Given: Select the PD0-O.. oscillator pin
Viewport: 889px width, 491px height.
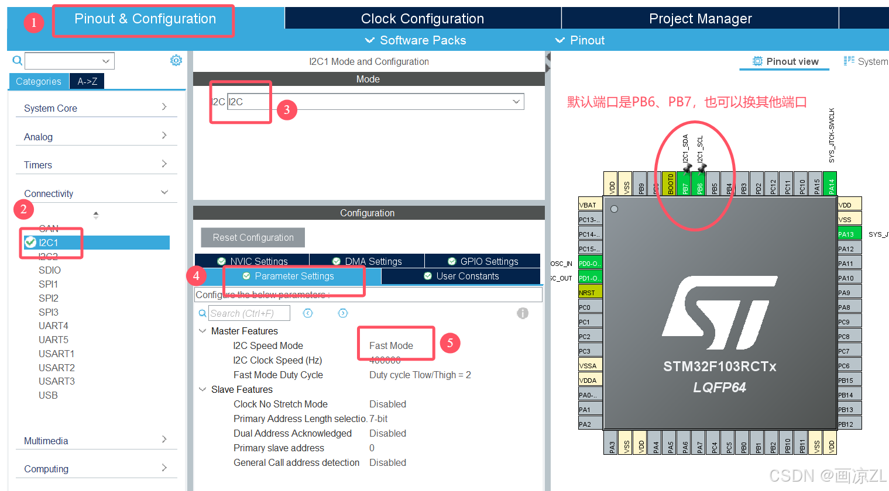Looking at the screenshot, I should point(590,263).
